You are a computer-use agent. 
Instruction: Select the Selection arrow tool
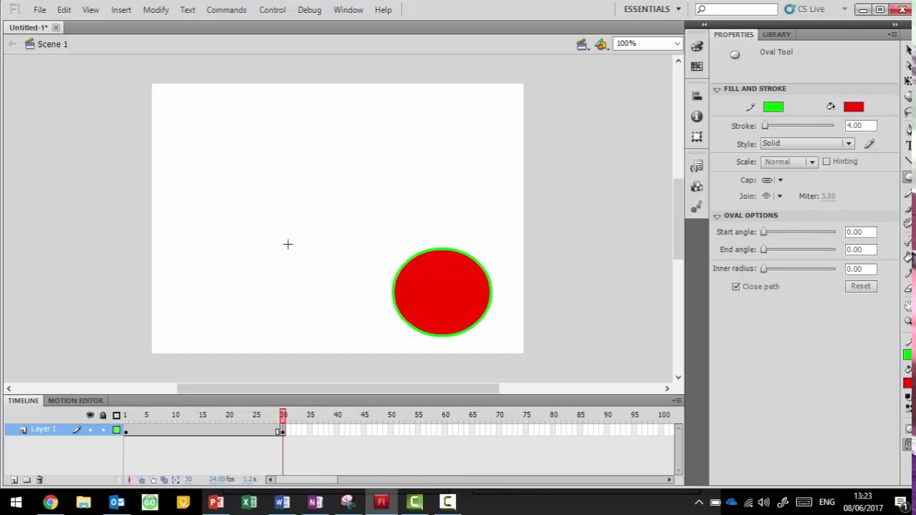click(909, 50)
